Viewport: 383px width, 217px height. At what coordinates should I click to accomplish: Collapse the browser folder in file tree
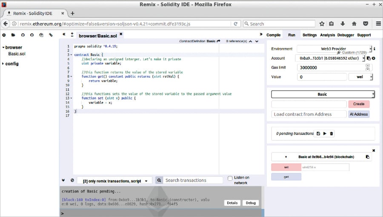point(3,48)
